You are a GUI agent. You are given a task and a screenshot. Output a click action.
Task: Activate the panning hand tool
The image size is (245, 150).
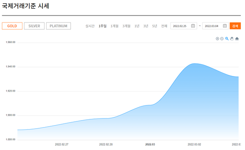coord(232,39)
